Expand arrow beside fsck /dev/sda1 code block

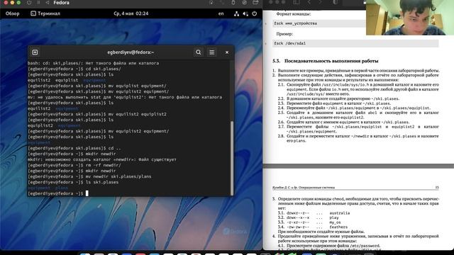tap(266, 43)
